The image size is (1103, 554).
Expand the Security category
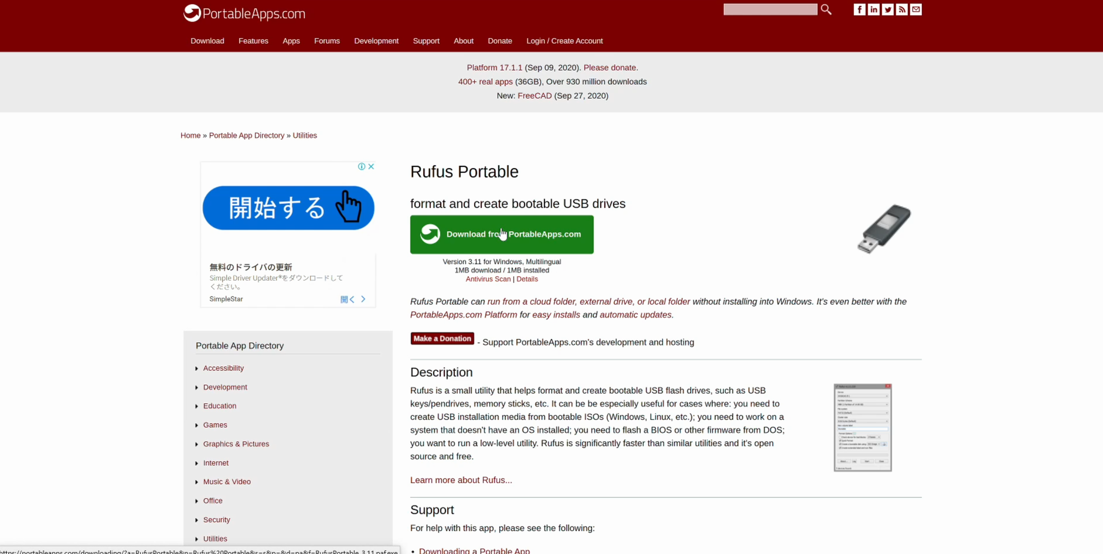pyautogui.click(x=216, y=520)
